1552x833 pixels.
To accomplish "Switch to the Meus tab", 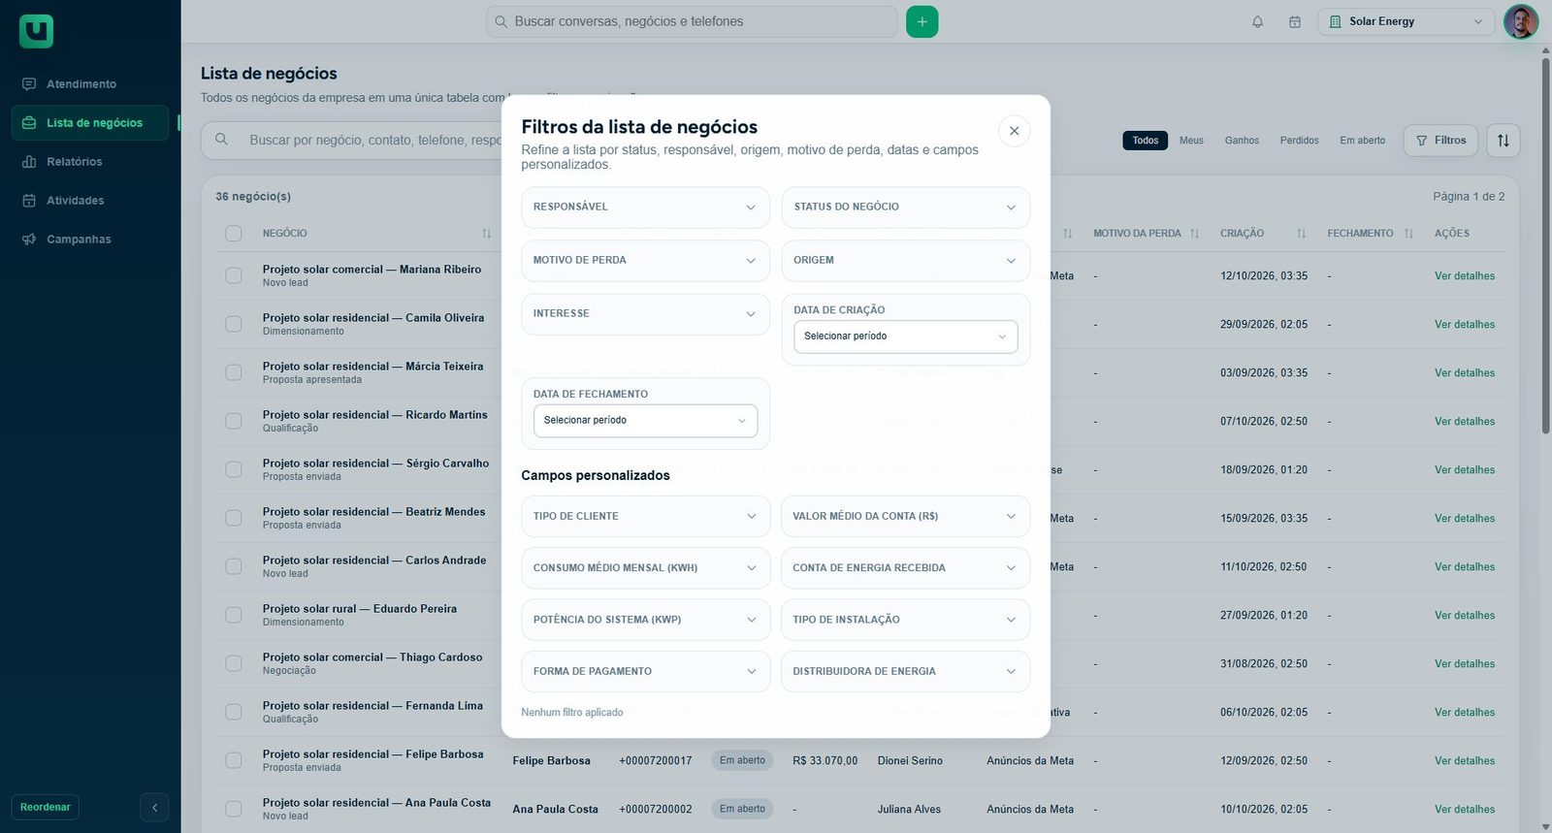I will click(1191, 141).
